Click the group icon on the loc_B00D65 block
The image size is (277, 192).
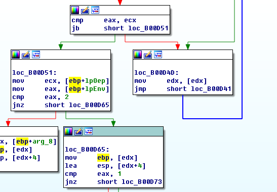pyautogui.click(x=89, y=131)
